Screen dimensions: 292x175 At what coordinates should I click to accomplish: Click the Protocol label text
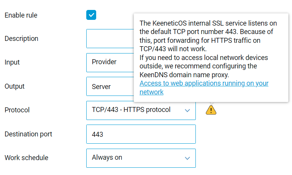(x=17, y=110)
